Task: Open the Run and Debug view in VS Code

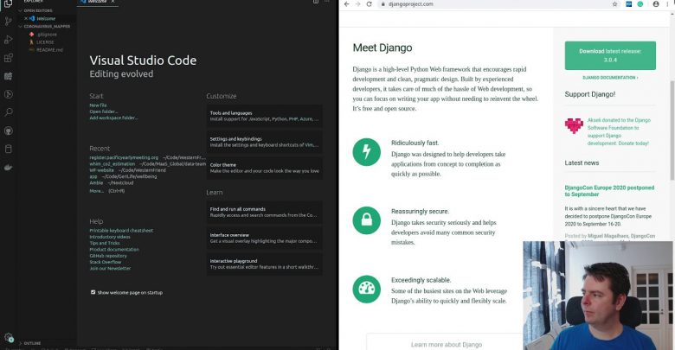Action: click(x=8, y=40)
